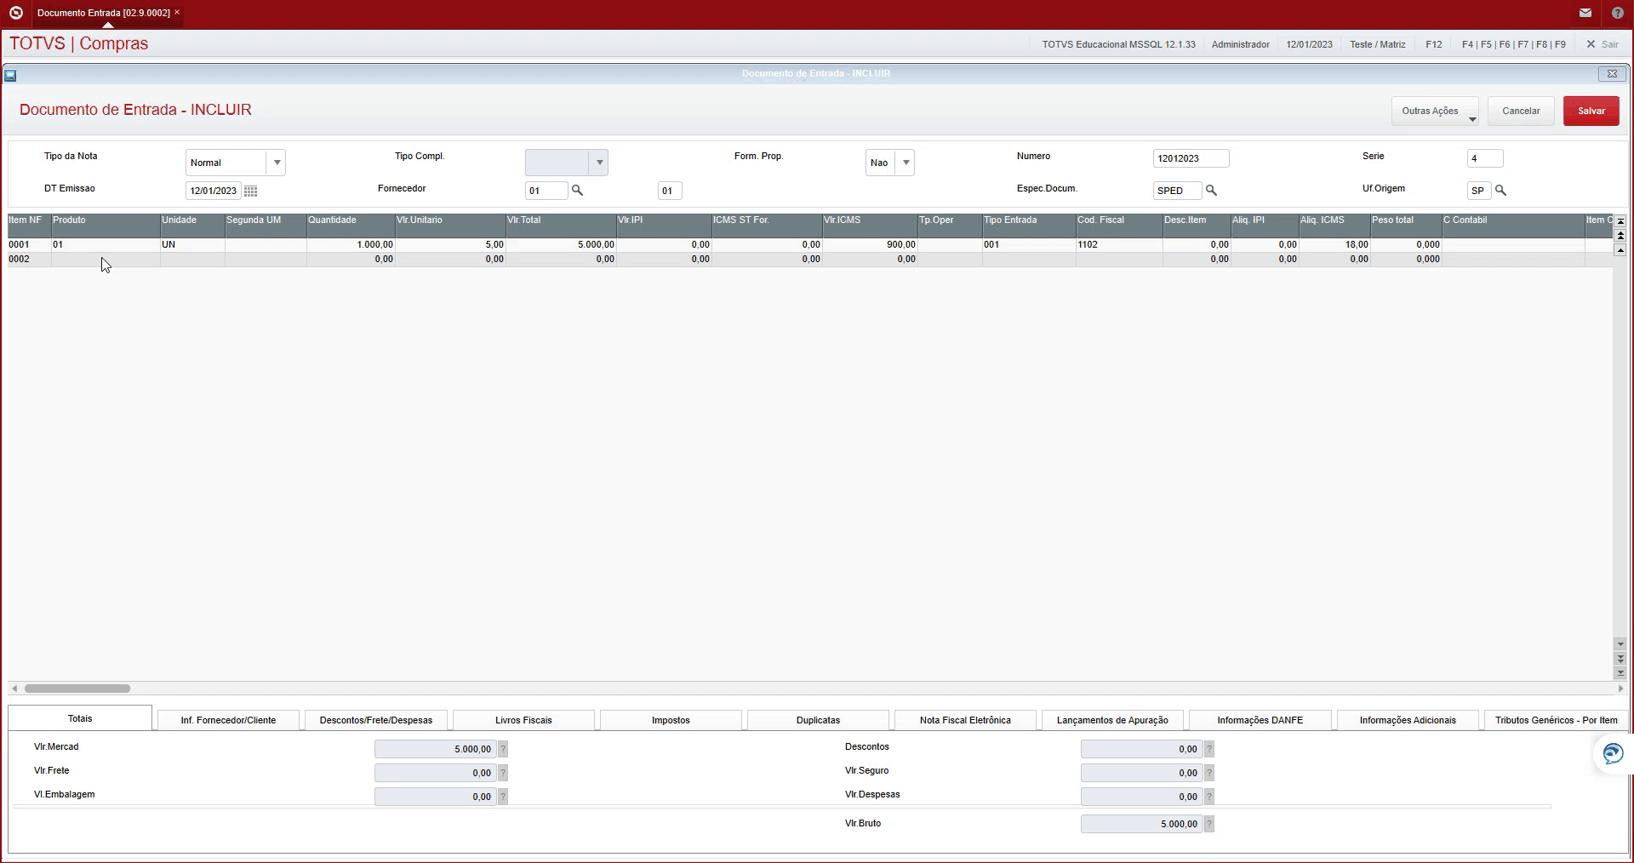
Task: Open the chat assistant floating icon
Action: point(1613,754)
